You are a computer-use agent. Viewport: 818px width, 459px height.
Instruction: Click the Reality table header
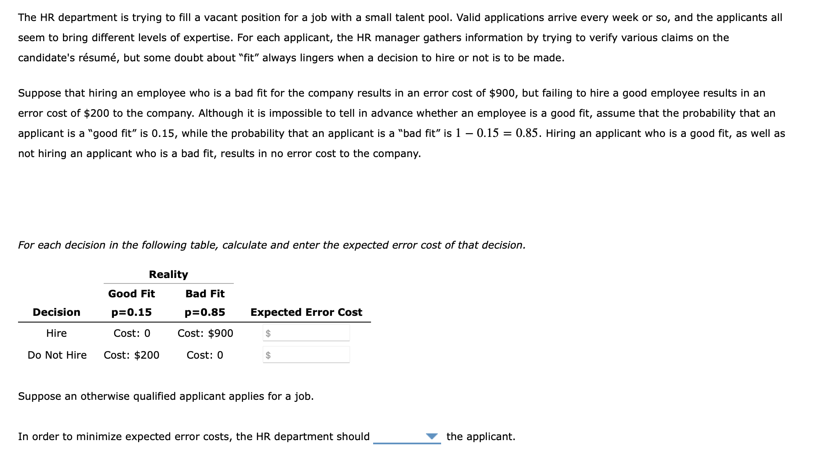point(168,274)
